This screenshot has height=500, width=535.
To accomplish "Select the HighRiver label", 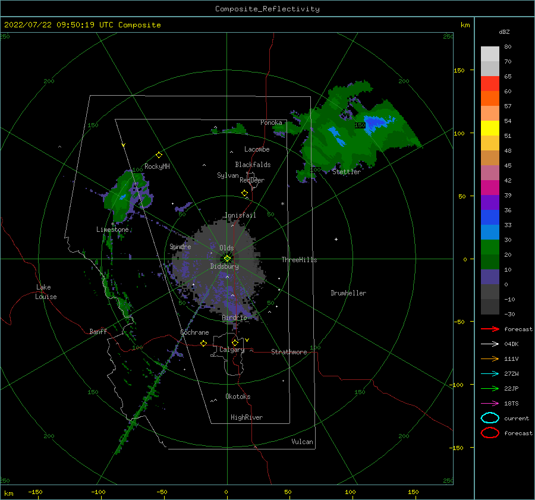I will 247,417.
